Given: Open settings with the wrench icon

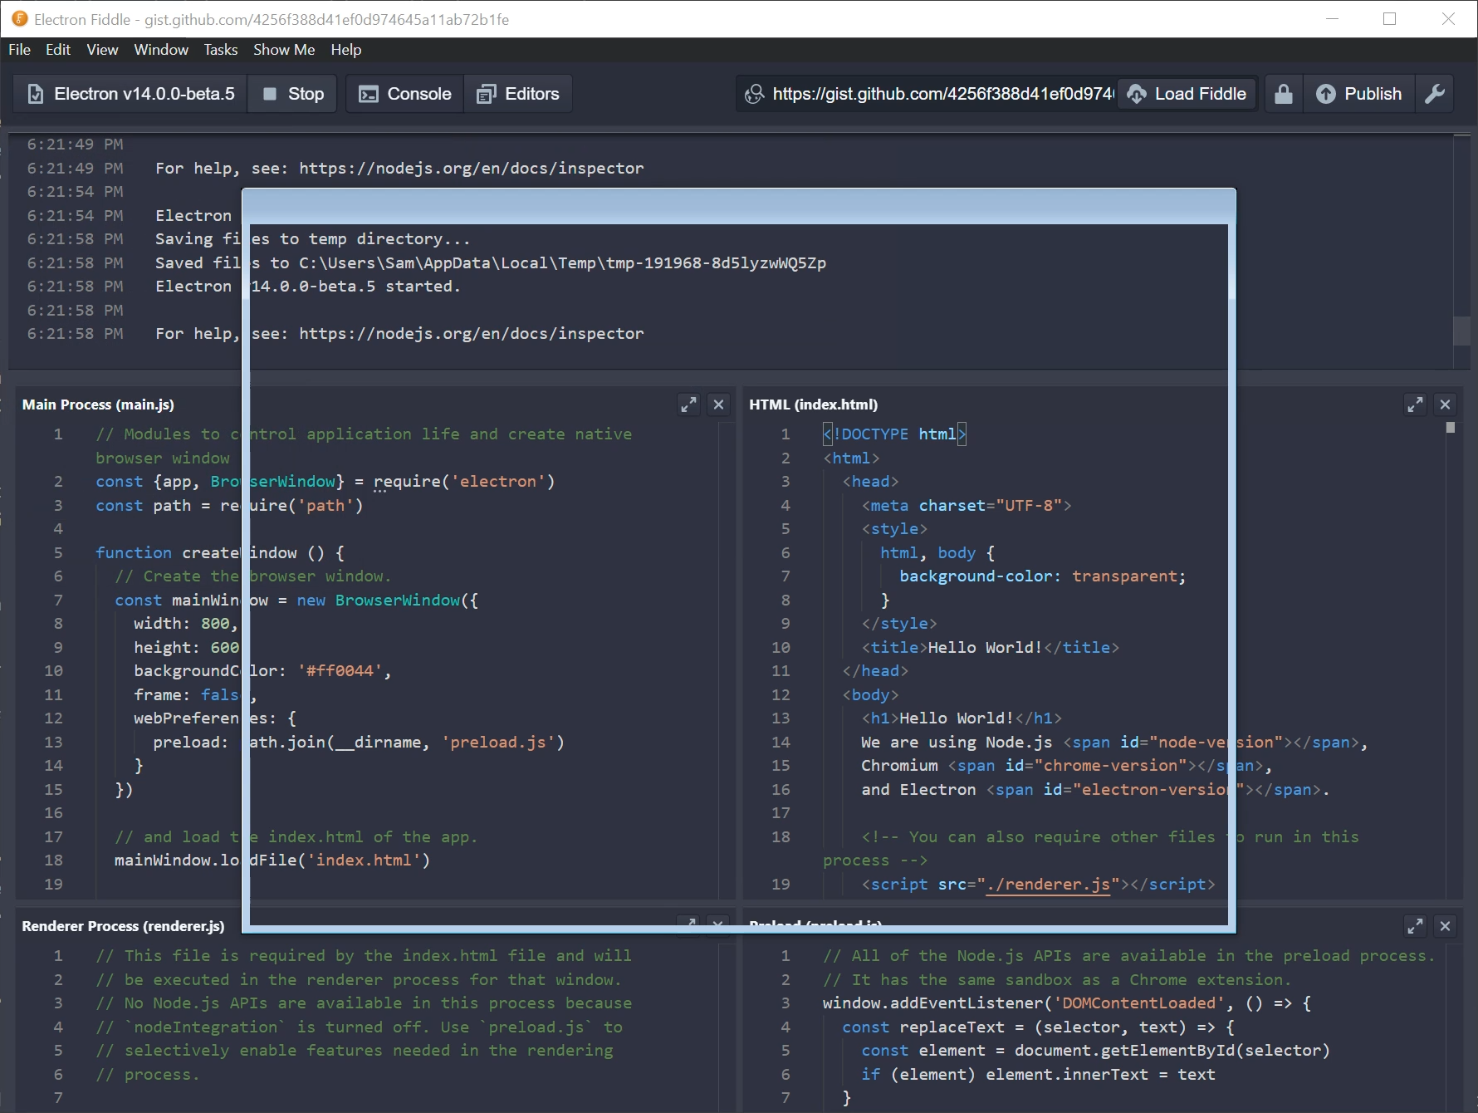Looking at the screenshot, I should pyautogui.click(x=1435, y=94).
